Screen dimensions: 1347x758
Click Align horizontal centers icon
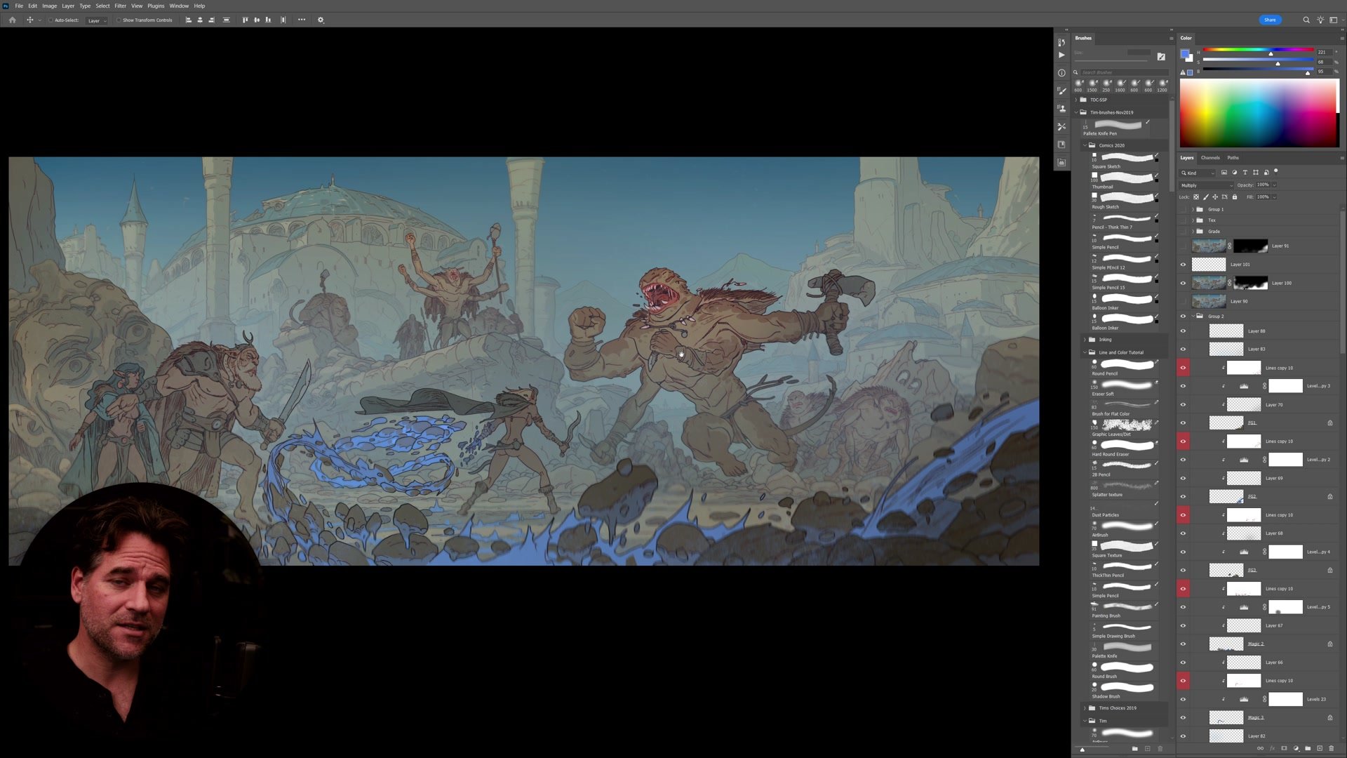(200, 20)
